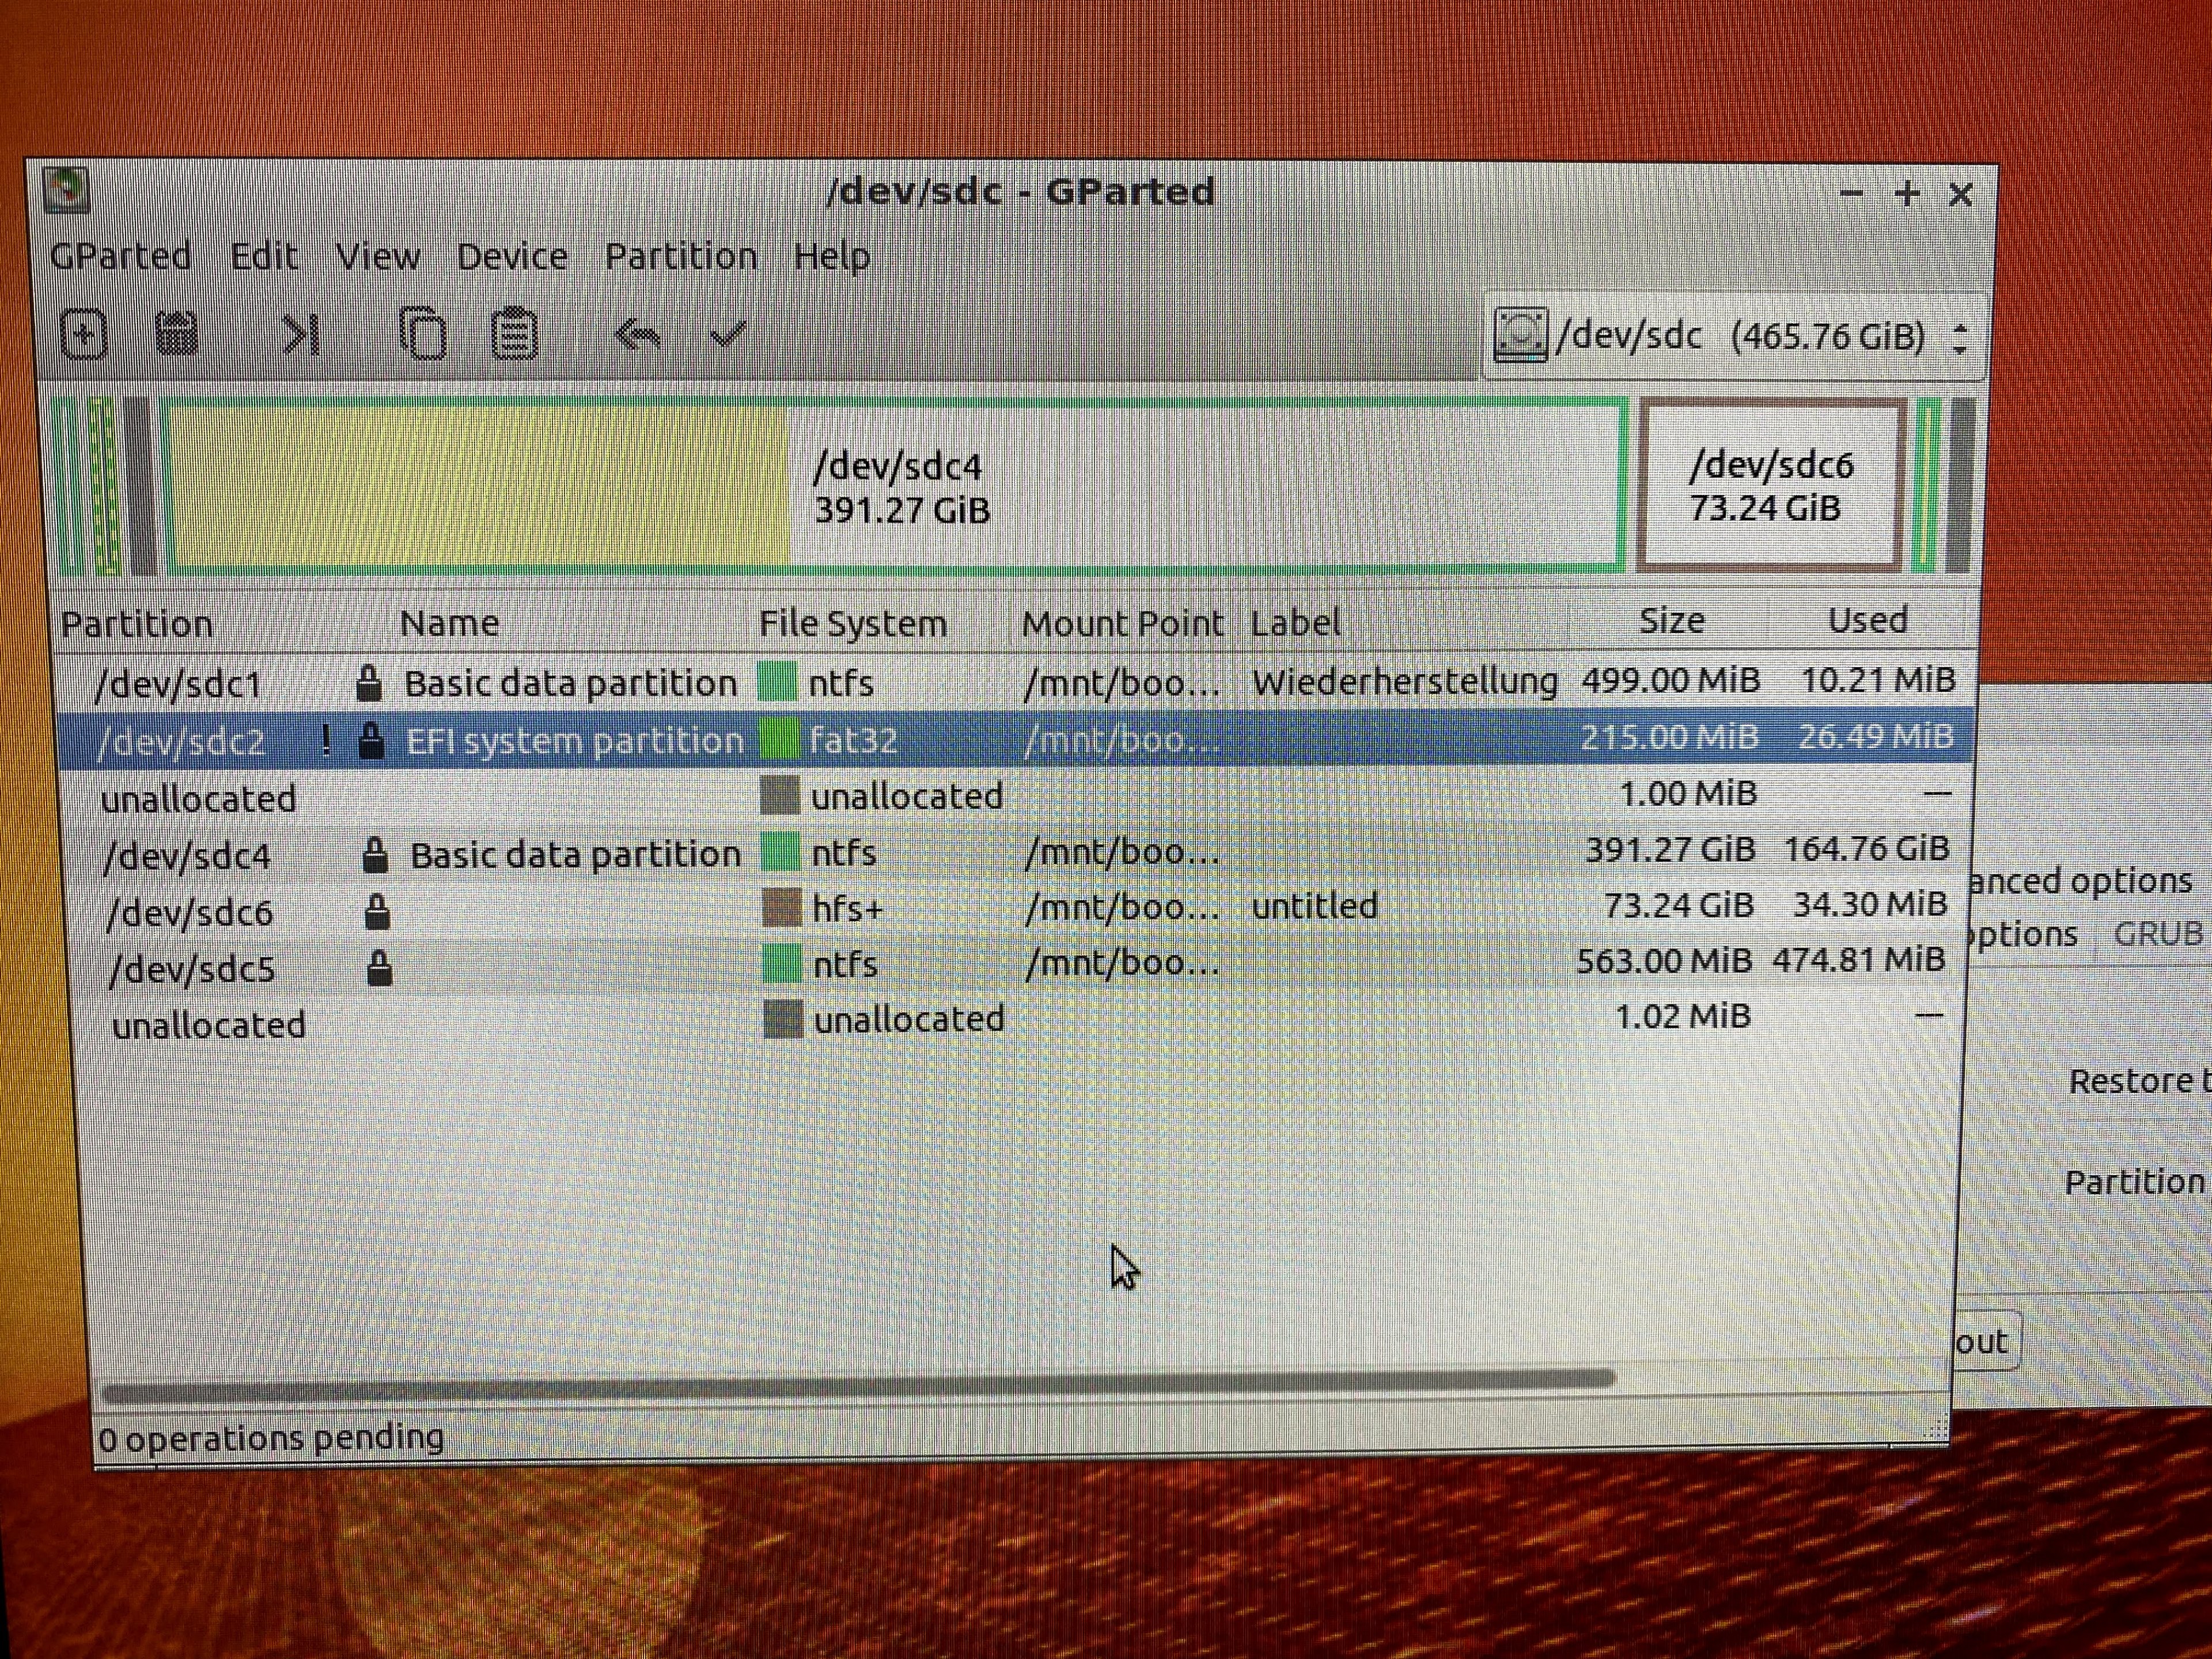Open the View menu
This screenshot has height=1659, width=2212.
click(377, 257)
